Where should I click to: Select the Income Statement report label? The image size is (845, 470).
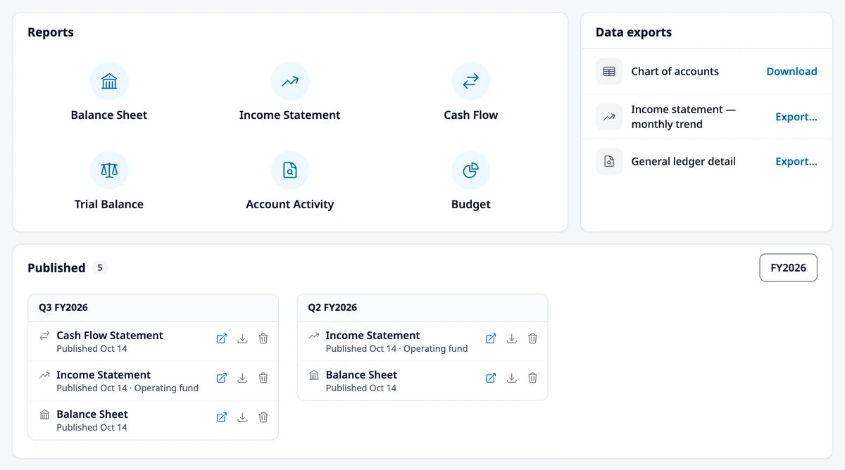[x=290, y=115]
